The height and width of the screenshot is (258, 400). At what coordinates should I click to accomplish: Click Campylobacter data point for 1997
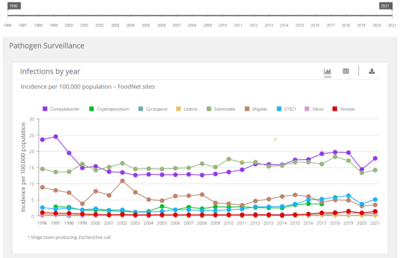pos(55,137)
